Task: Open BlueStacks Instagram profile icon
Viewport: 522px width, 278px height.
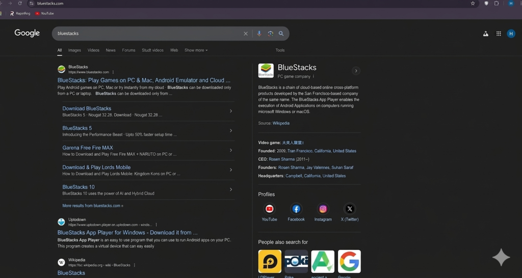Action: (323, 209)
